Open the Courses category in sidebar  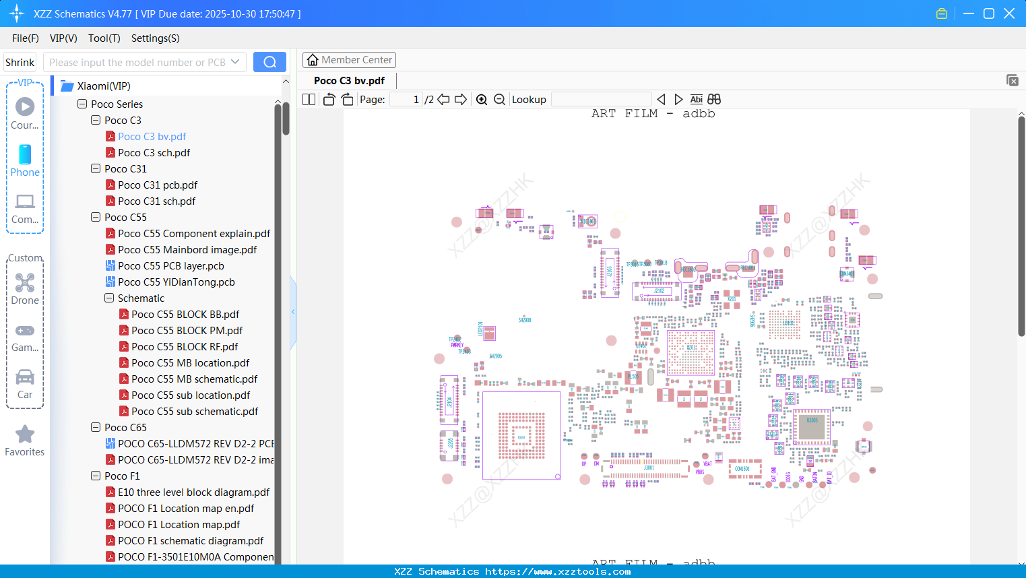[x=25, y=113]
